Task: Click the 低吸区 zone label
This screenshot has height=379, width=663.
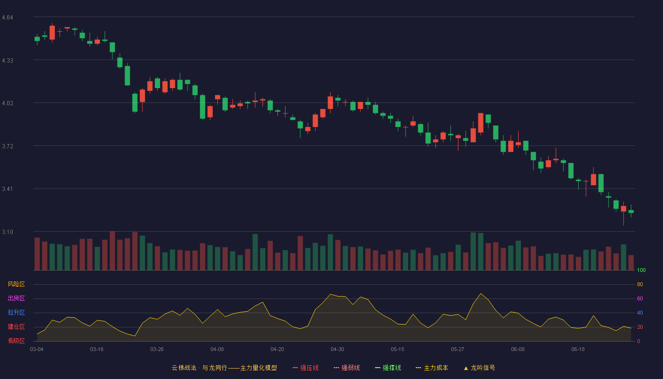Action: (16, 341)
